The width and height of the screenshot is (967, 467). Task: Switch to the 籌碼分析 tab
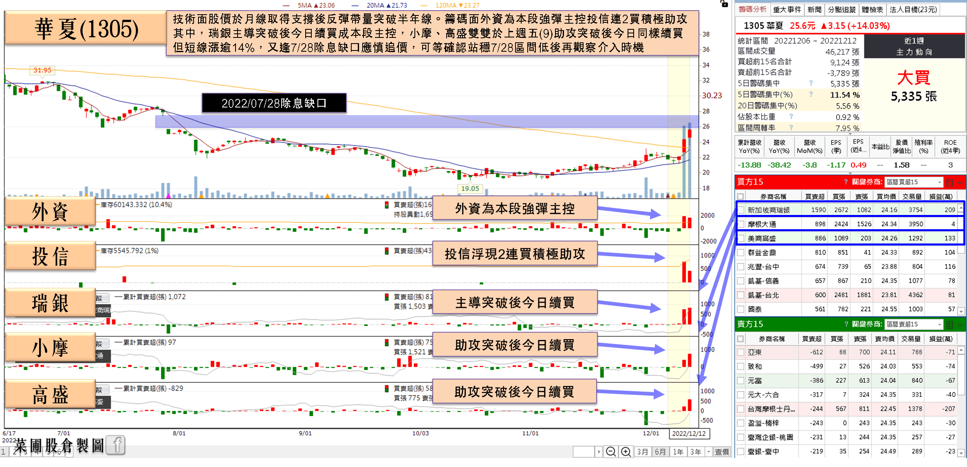coord(753,9)
